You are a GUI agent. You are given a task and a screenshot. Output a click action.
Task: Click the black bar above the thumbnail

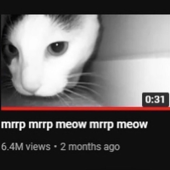click(85, 7)
